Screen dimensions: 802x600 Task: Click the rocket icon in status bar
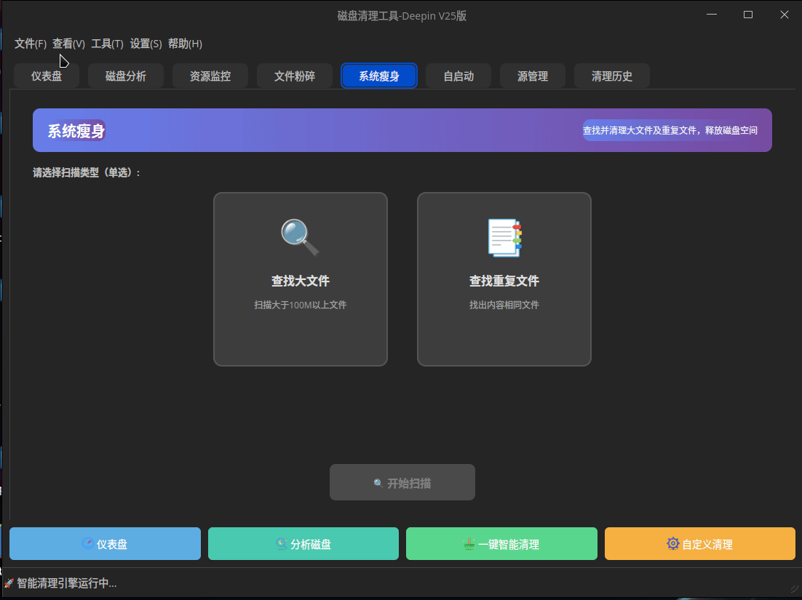(9, 583)
